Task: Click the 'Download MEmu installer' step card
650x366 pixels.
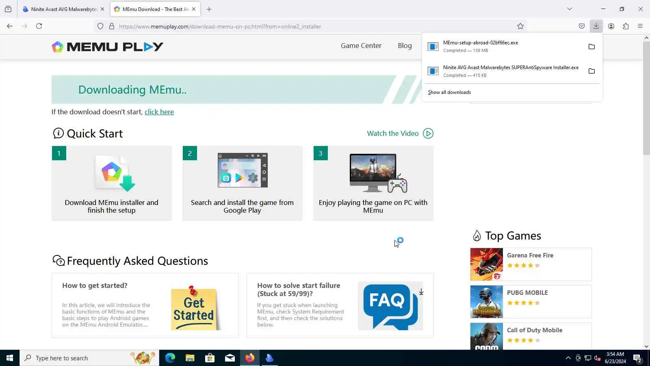Action: click(x=112, y=183)
